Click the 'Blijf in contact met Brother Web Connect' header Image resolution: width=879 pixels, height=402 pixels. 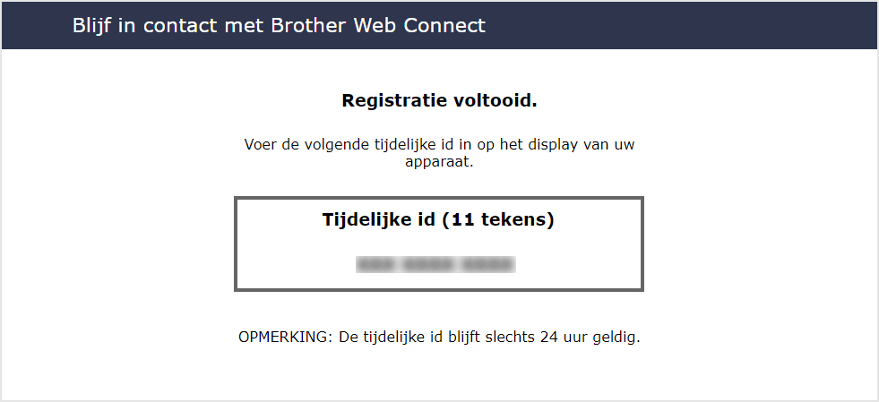(x=279, y=25)
